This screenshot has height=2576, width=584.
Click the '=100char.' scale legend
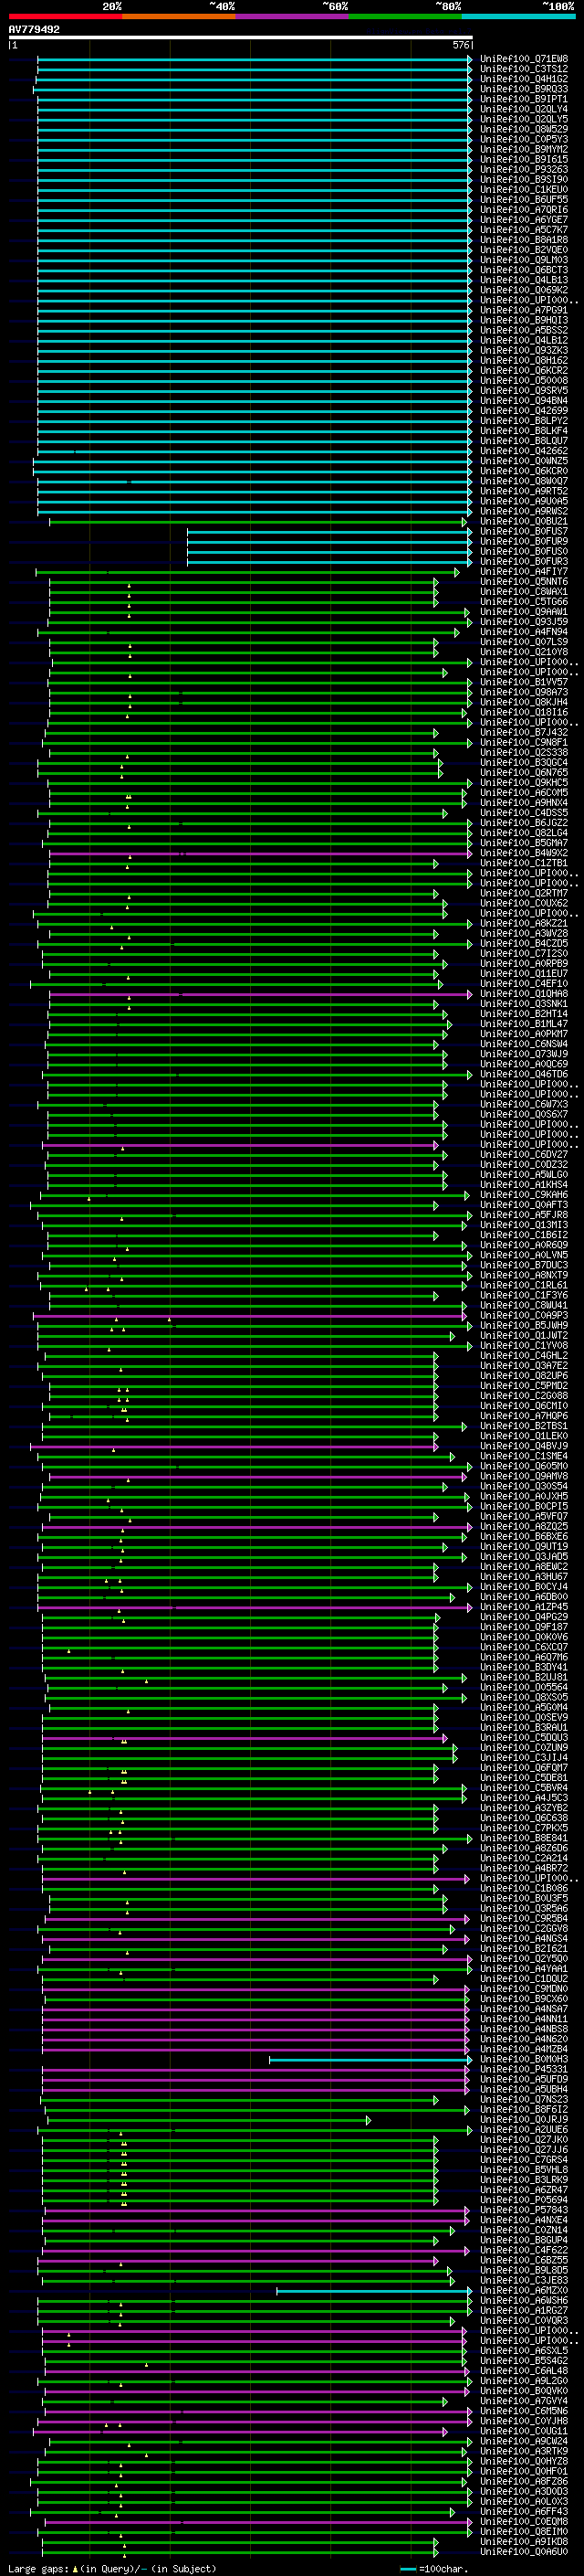coord(443,2568)
